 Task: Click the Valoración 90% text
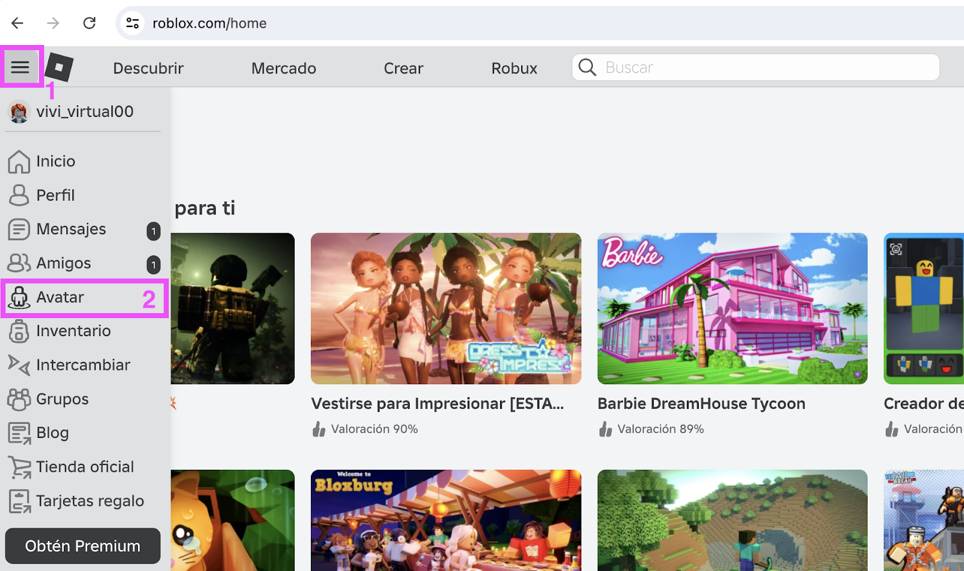[374, 429]
